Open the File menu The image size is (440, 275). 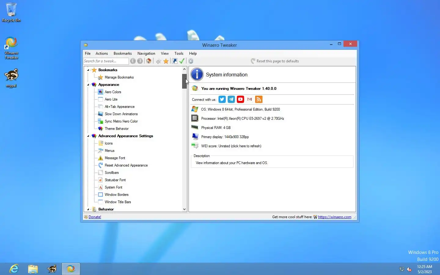(88, 53)
